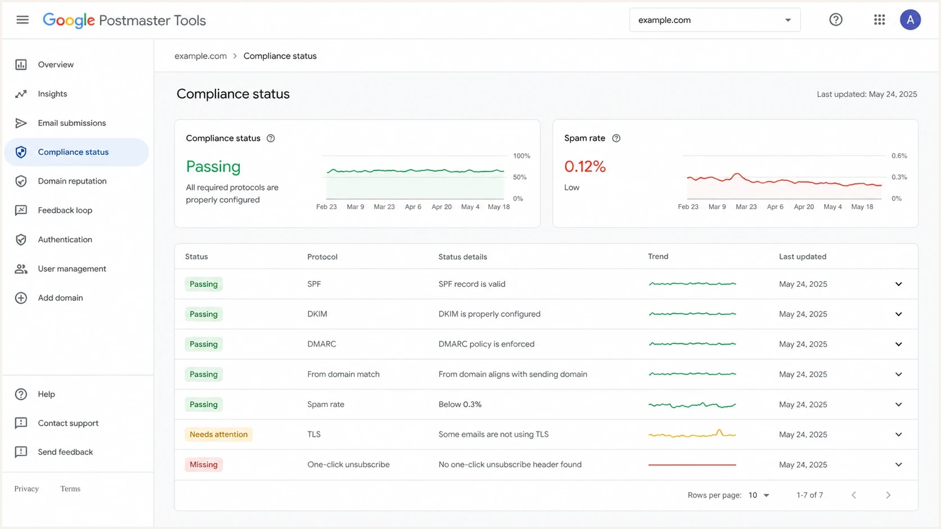Open the account avatar A
Image resolution: width=941 pixels, height=529 pixels.
[910, 20]
